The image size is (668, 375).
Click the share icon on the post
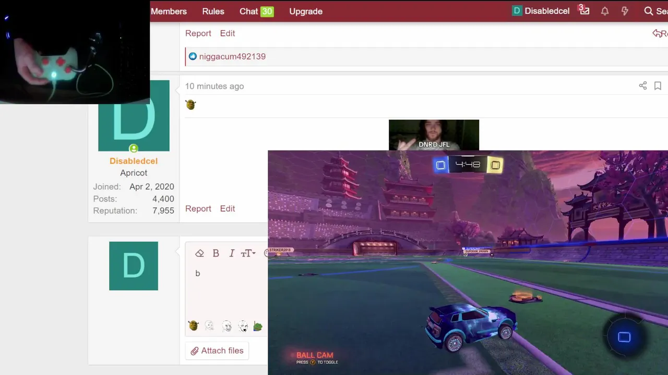click(643, 85)
